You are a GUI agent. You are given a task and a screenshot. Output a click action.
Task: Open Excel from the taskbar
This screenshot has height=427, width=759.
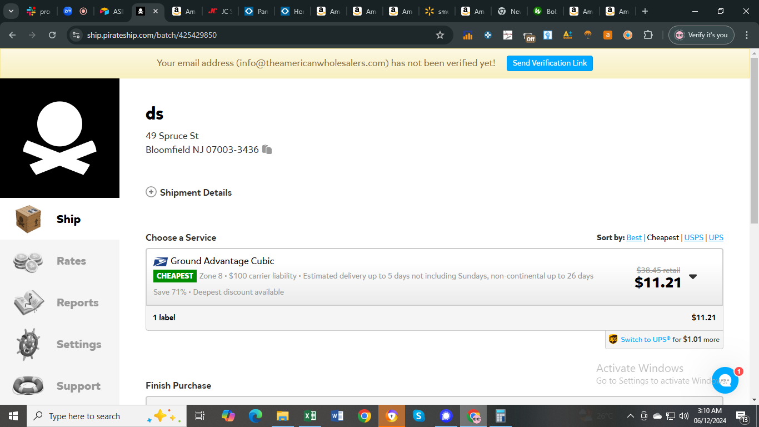[310, 416]
